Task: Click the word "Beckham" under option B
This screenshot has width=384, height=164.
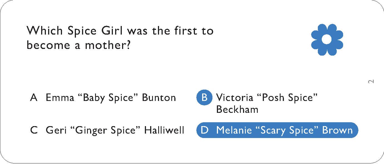Action: pos(237,110)
